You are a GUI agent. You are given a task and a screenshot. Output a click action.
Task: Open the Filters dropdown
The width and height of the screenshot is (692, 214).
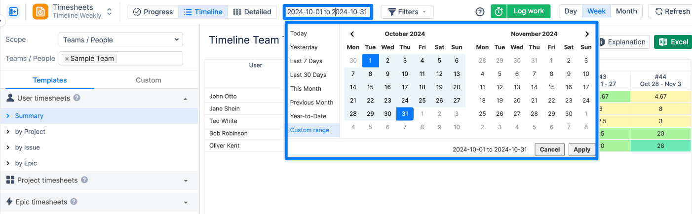point(407,12)
